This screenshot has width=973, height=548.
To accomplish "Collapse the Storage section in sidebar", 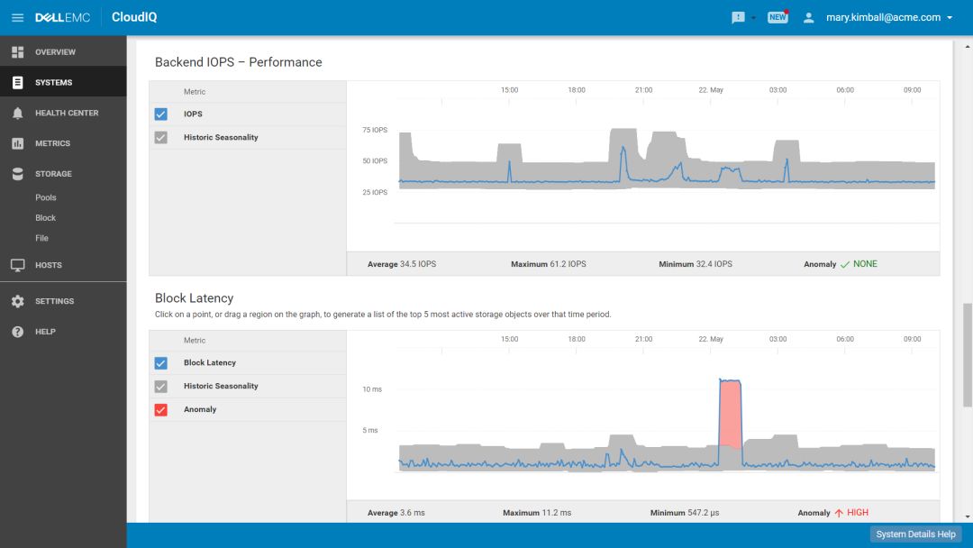I will [x=53, y=174].
